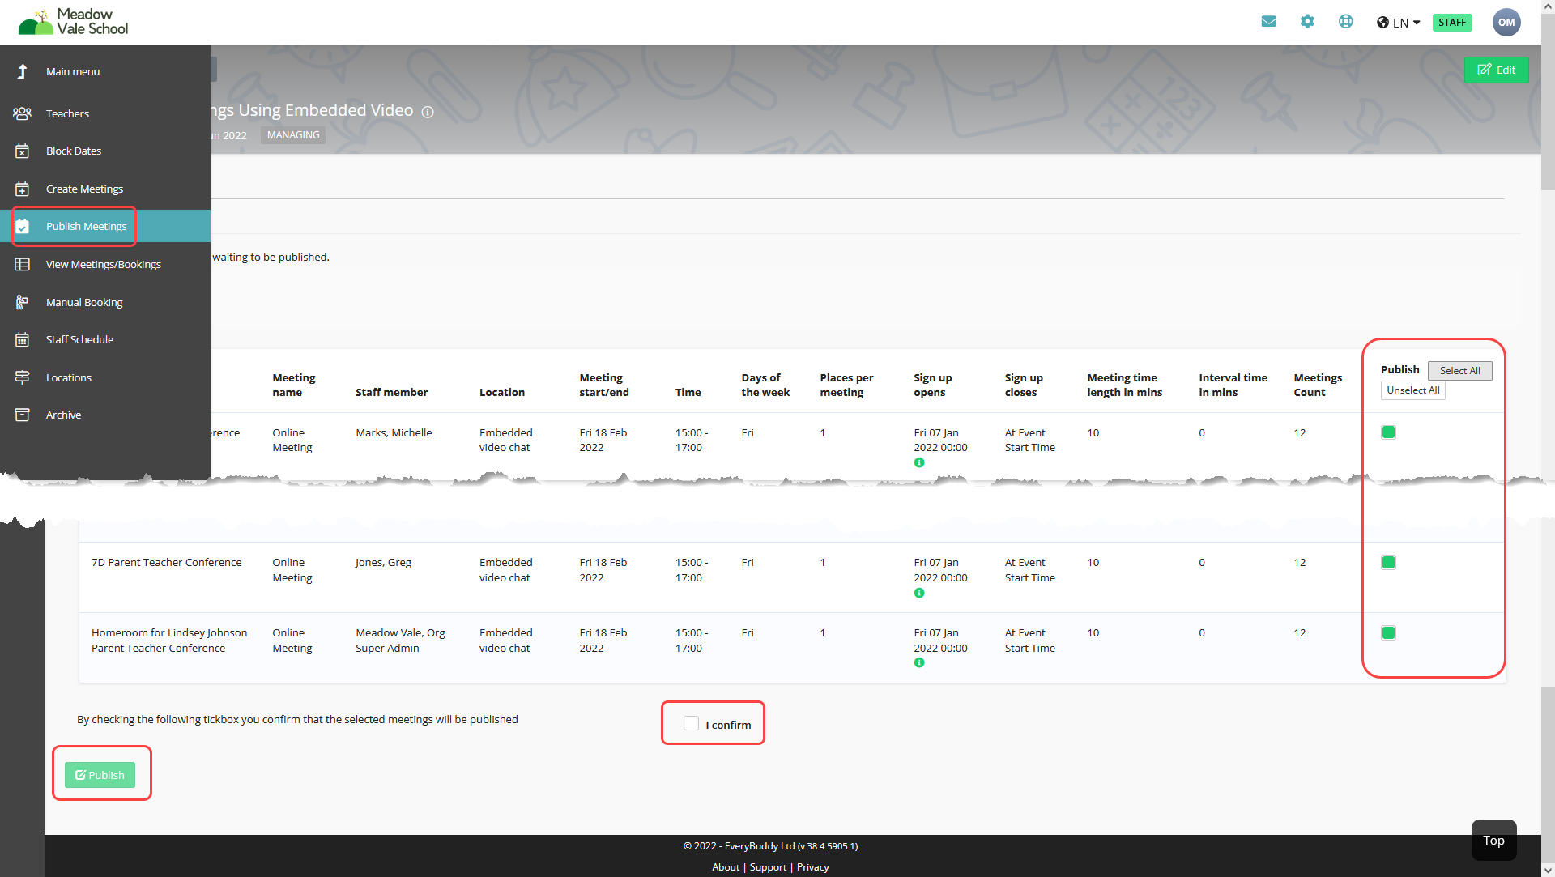Open the Support link in footer

768,867
